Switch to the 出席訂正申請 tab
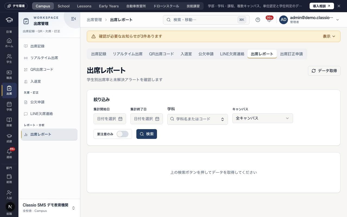347x217 pixels. tap(291, 54)
